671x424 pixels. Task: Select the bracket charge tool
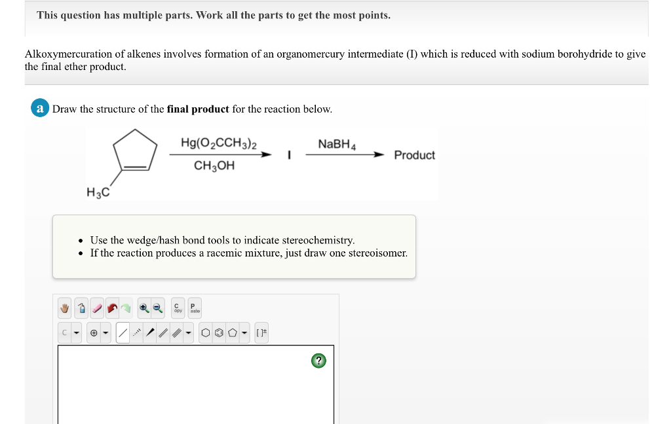pyautogui.click(x=261, y=332)
